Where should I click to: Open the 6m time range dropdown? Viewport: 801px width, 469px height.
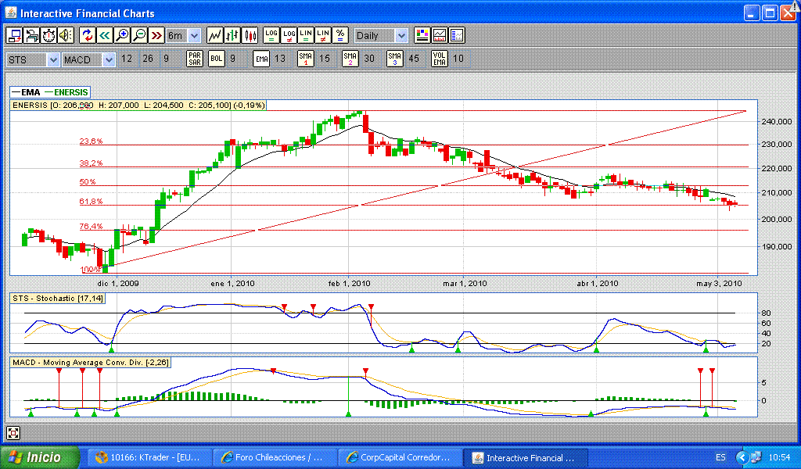pos(193,35)
